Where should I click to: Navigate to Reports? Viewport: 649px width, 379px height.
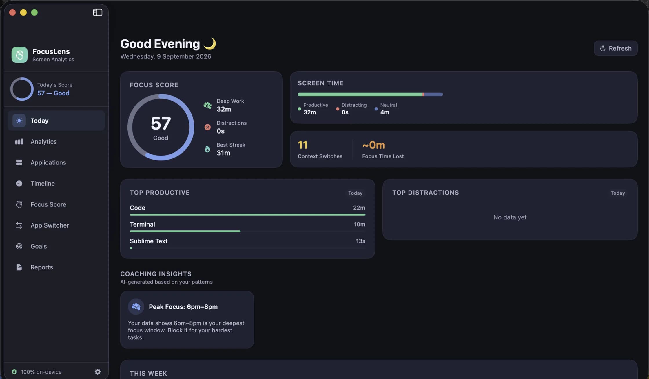coord(56,267)
